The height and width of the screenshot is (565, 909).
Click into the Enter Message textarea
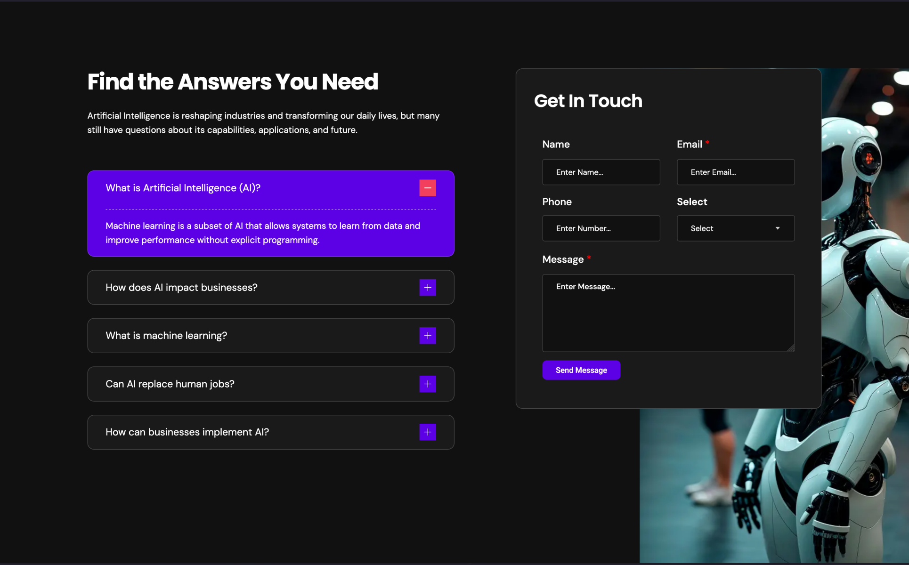click(x=668, y=313)
